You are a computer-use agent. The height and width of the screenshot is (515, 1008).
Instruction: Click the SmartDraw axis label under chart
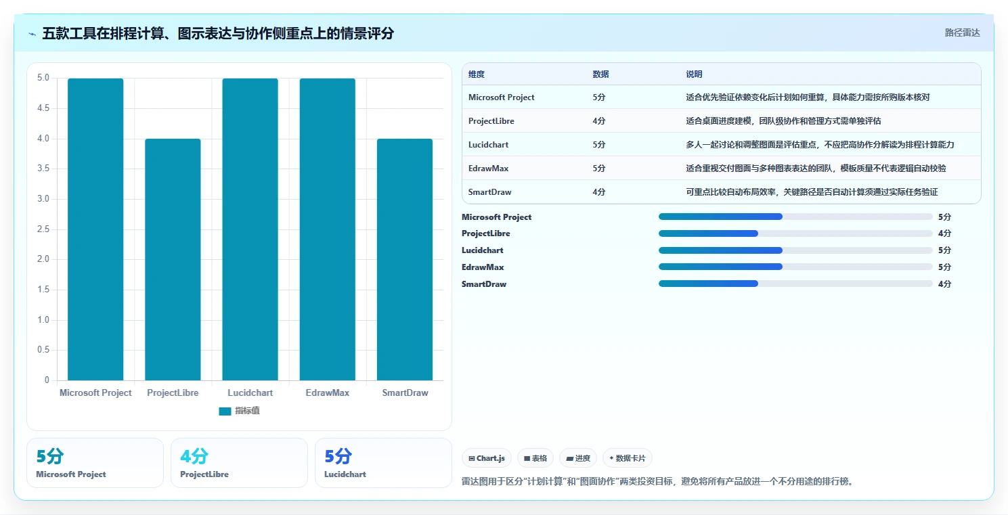click(405, 393)
